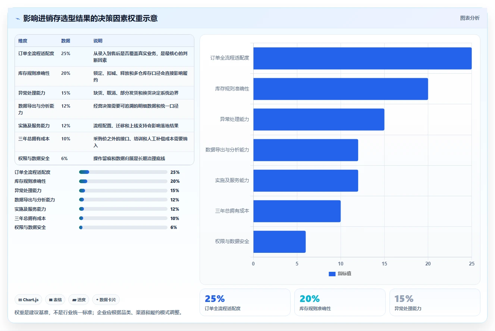Viewport: 495px width, 331px height.
Task: Click the pulse icon beside the page title
Action: point(18,19)
